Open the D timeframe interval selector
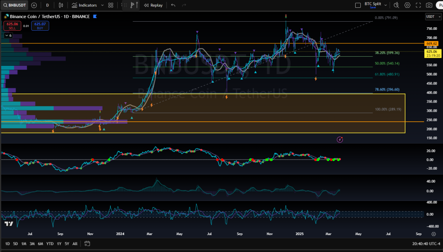 [48, 5]
